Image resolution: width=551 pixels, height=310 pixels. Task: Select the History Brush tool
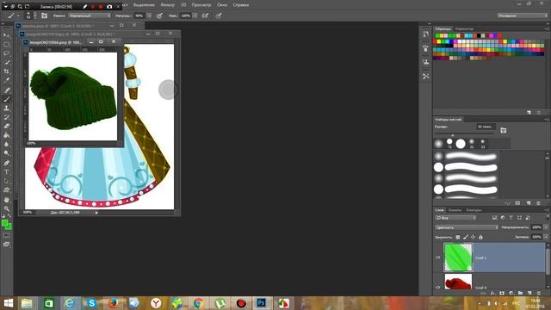[6, 117]
